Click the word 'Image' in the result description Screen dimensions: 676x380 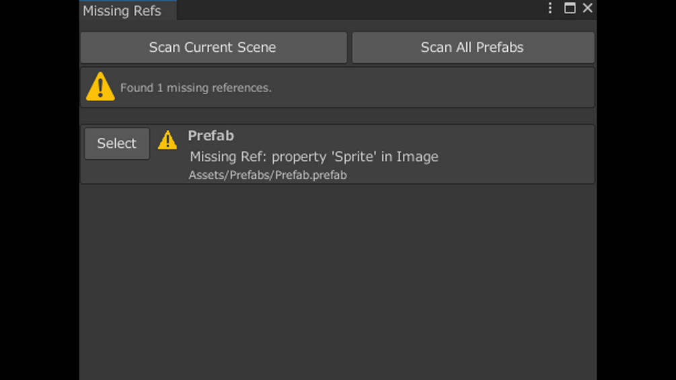pos(417,157)
